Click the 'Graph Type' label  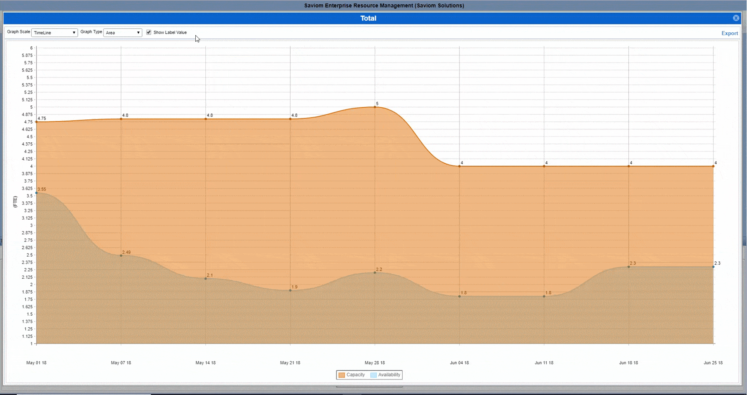[x=91, y=32]
